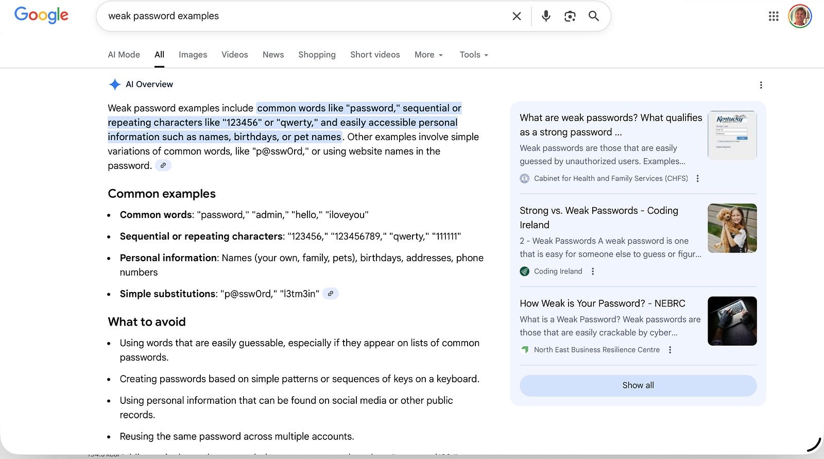Click "Weak passwords are those that are easily guessed" snippet
824x459 pixels.
[x=603, y=155]
